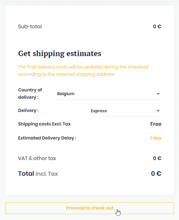179x220 pixels.
Task: Click the Delivery label
Action: [x=28, y=111]
